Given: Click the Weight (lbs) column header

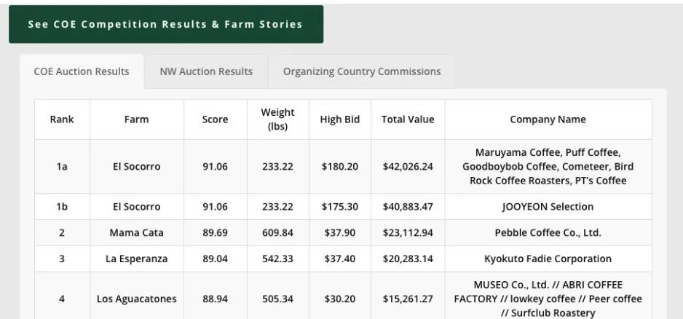Looking at the screenshot, I should tap(277, 119).
